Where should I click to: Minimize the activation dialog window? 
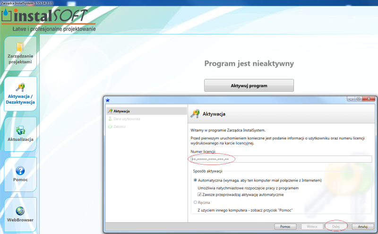pos(351,99)
